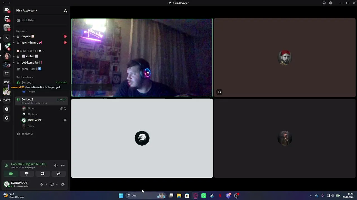Show hidden system tray icons
Image resolution: width=357 pixels, height=200 pixels.
coord(311,196)
